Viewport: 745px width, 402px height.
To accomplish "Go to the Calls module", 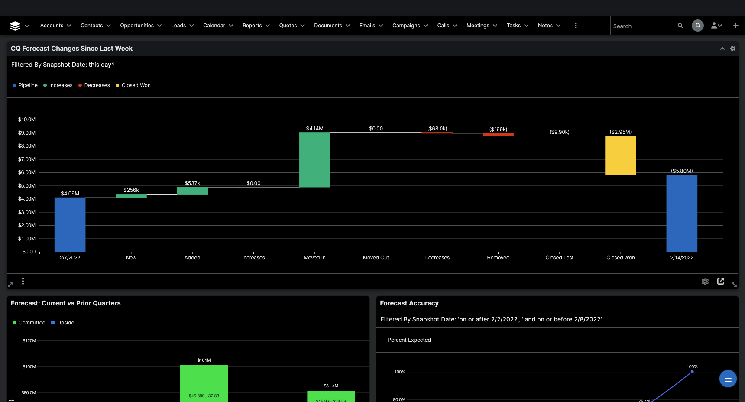I will point(443,26).
